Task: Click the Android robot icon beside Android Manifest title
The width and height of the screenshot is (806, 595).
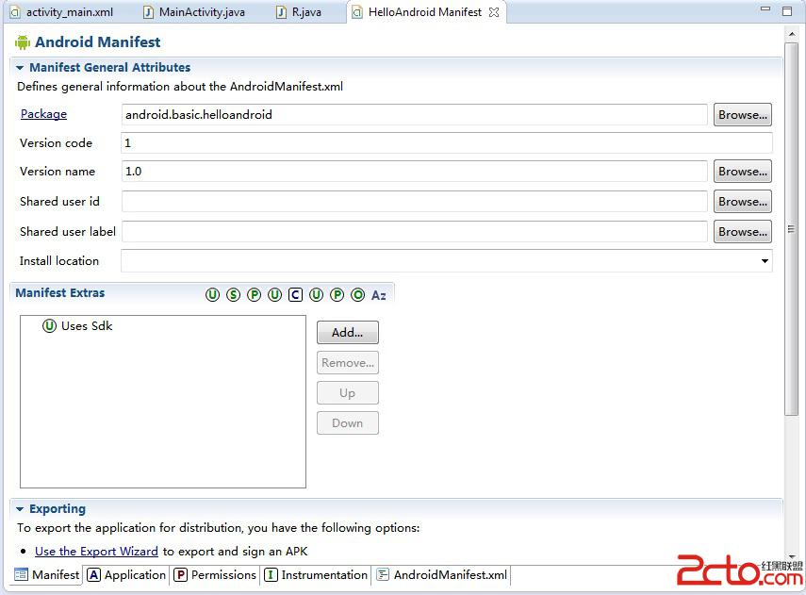Action: (22, 42)
